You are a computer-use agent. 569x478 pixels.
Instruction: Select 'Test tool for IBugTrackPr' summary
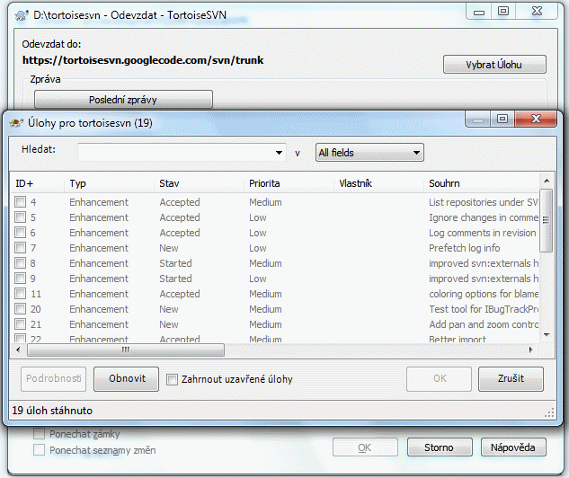(484, 309)
